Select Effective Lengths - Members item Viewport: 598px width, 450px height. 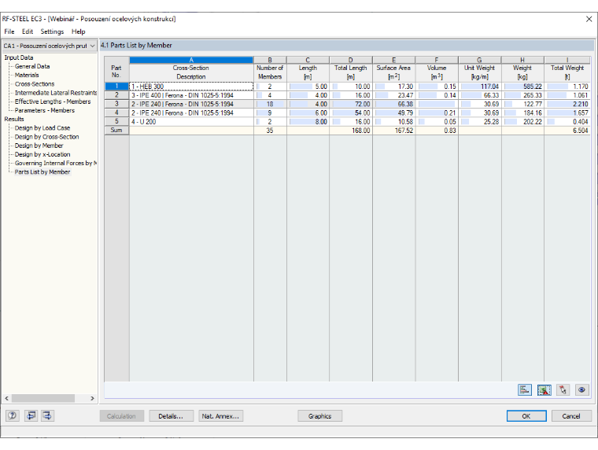point(53,101)
